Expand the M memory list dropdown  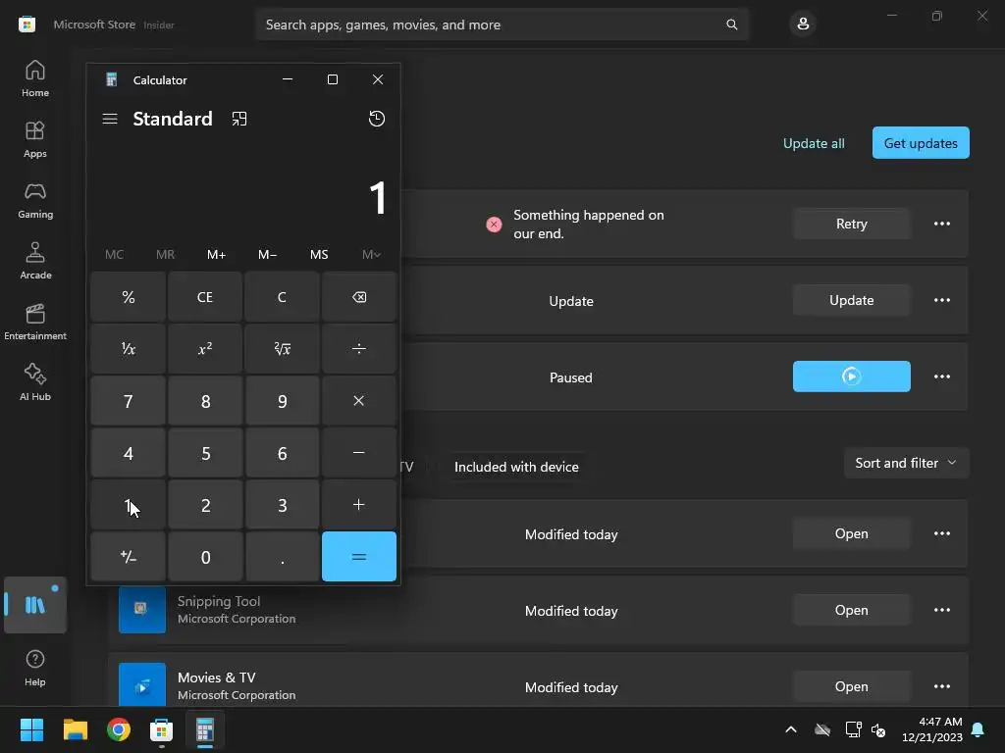click(371, 254)
